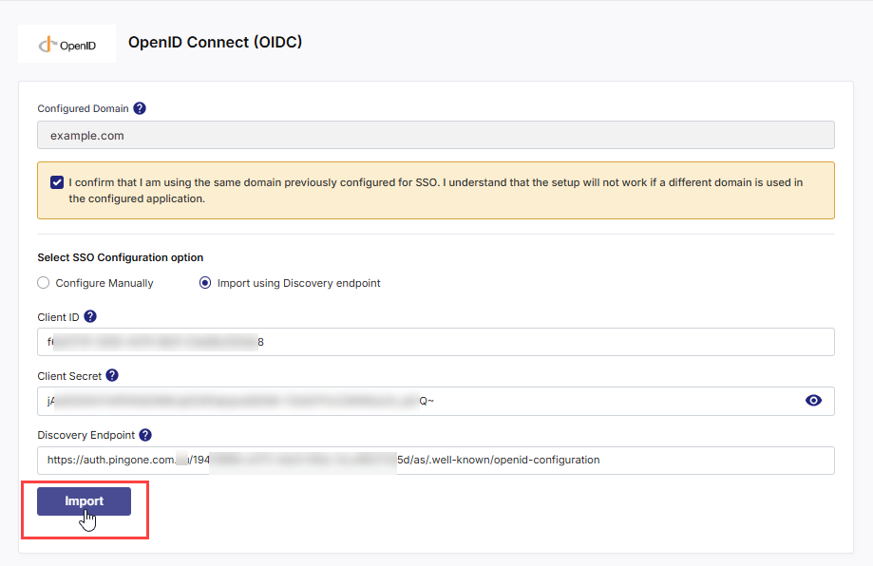Open the Client ID help tooltip

(90, 315)
